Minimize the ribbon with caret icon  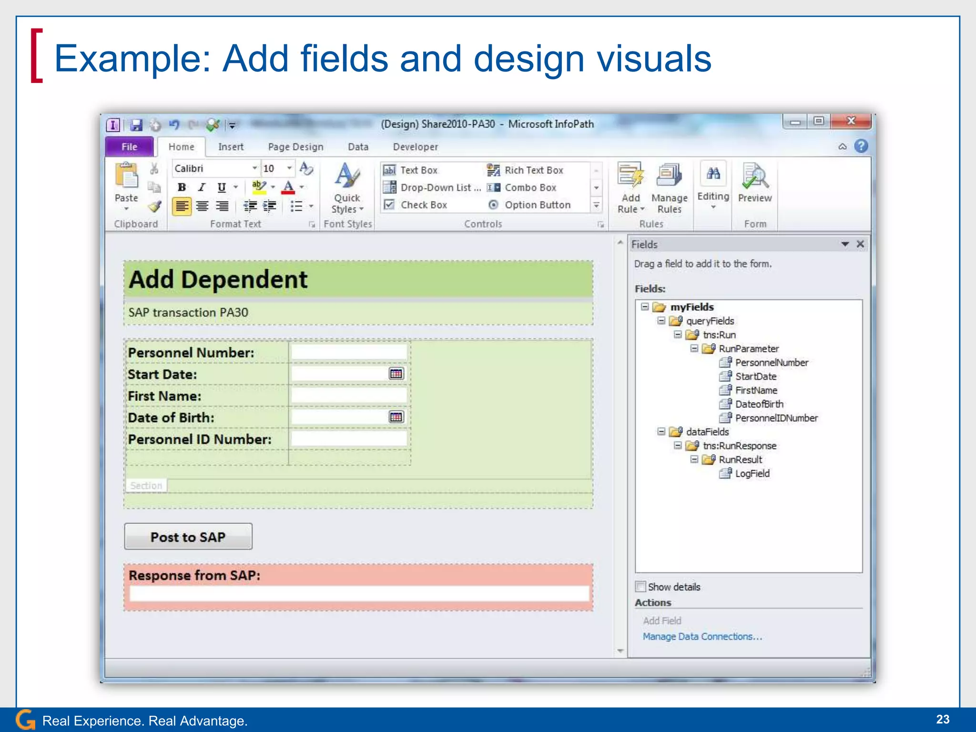843,146
